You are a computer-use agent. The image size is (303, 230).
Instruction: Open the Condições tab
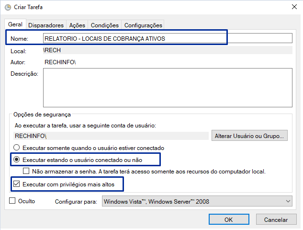(x=104, y=25)
